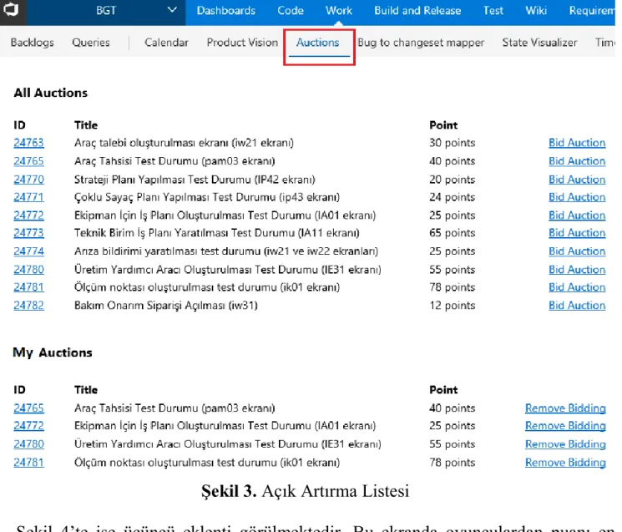The width and height of the screenshot is (622, 532).
Task: Expand the BGT project dropdown
Action: (172, 10)
